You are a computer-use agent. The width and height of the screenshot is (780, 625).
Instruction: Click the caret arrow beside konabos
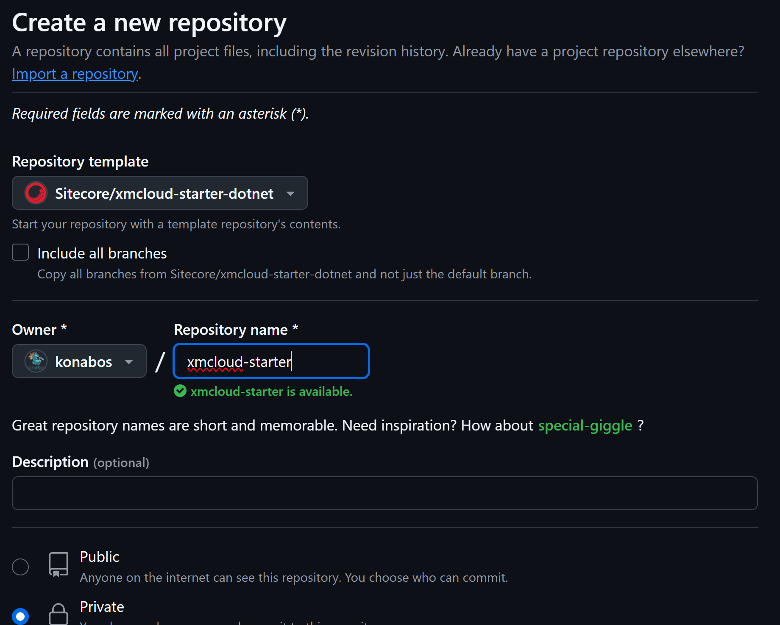pyautogui.click(x=129, y=362)
